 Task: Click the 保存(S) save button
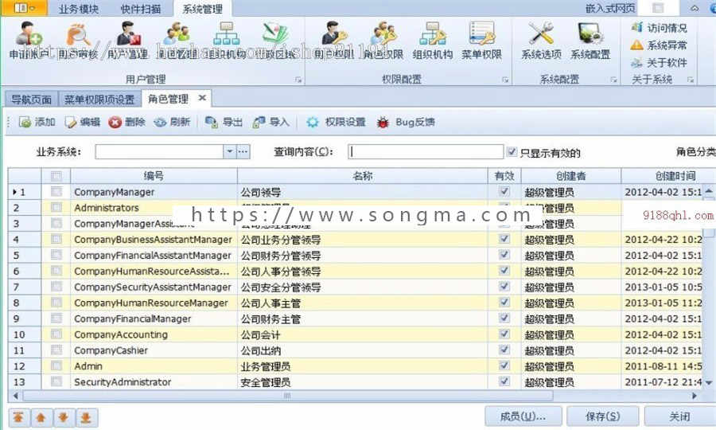point(603,416)
